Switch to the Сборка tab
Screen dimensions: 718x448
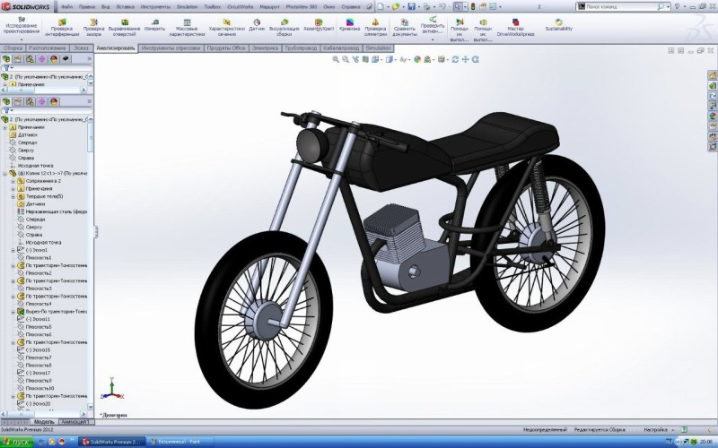point(13,48)
